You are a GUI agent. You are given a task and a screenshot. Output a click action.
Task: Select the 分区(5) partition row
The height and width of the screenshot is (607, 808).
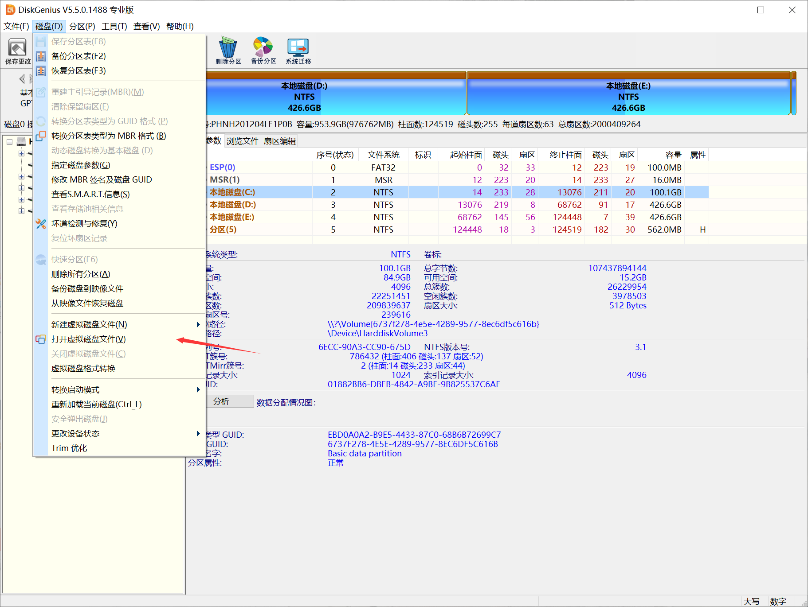457,230
